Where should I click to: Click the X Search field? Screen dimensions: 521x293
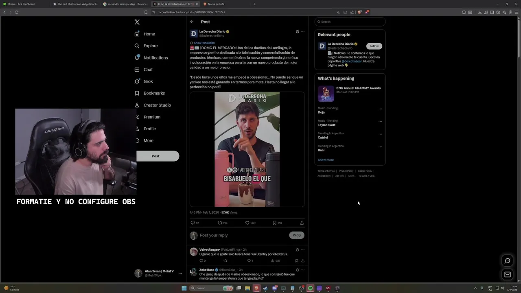click(350, 22)
